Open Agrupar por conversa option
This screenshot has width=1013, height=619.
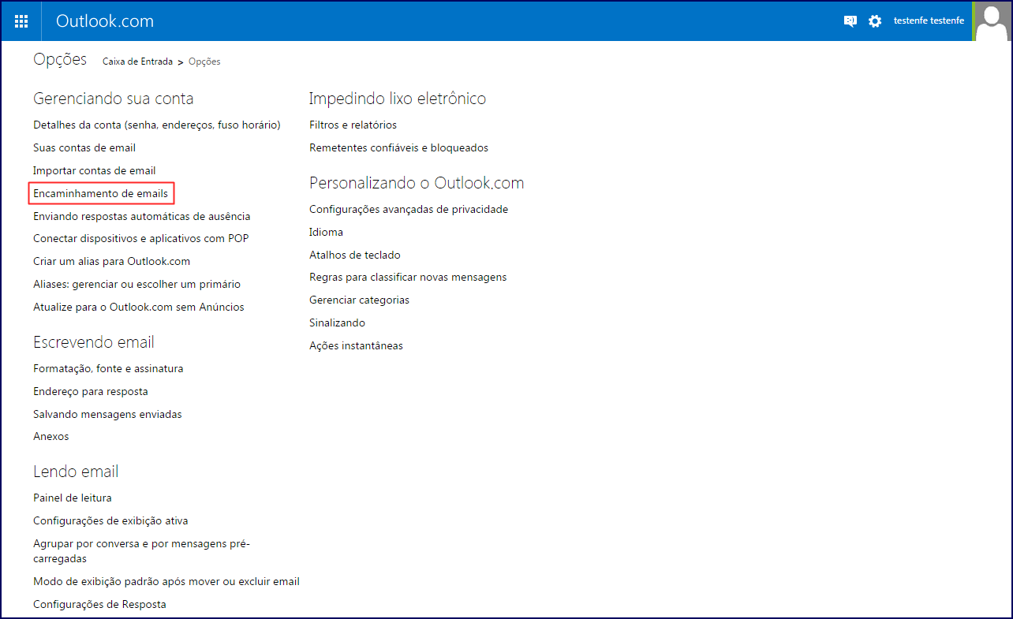[x=142, y=550]
